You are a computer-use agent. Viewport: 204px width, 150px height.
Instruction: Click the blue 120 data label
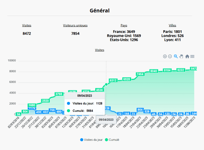point(167,114)
